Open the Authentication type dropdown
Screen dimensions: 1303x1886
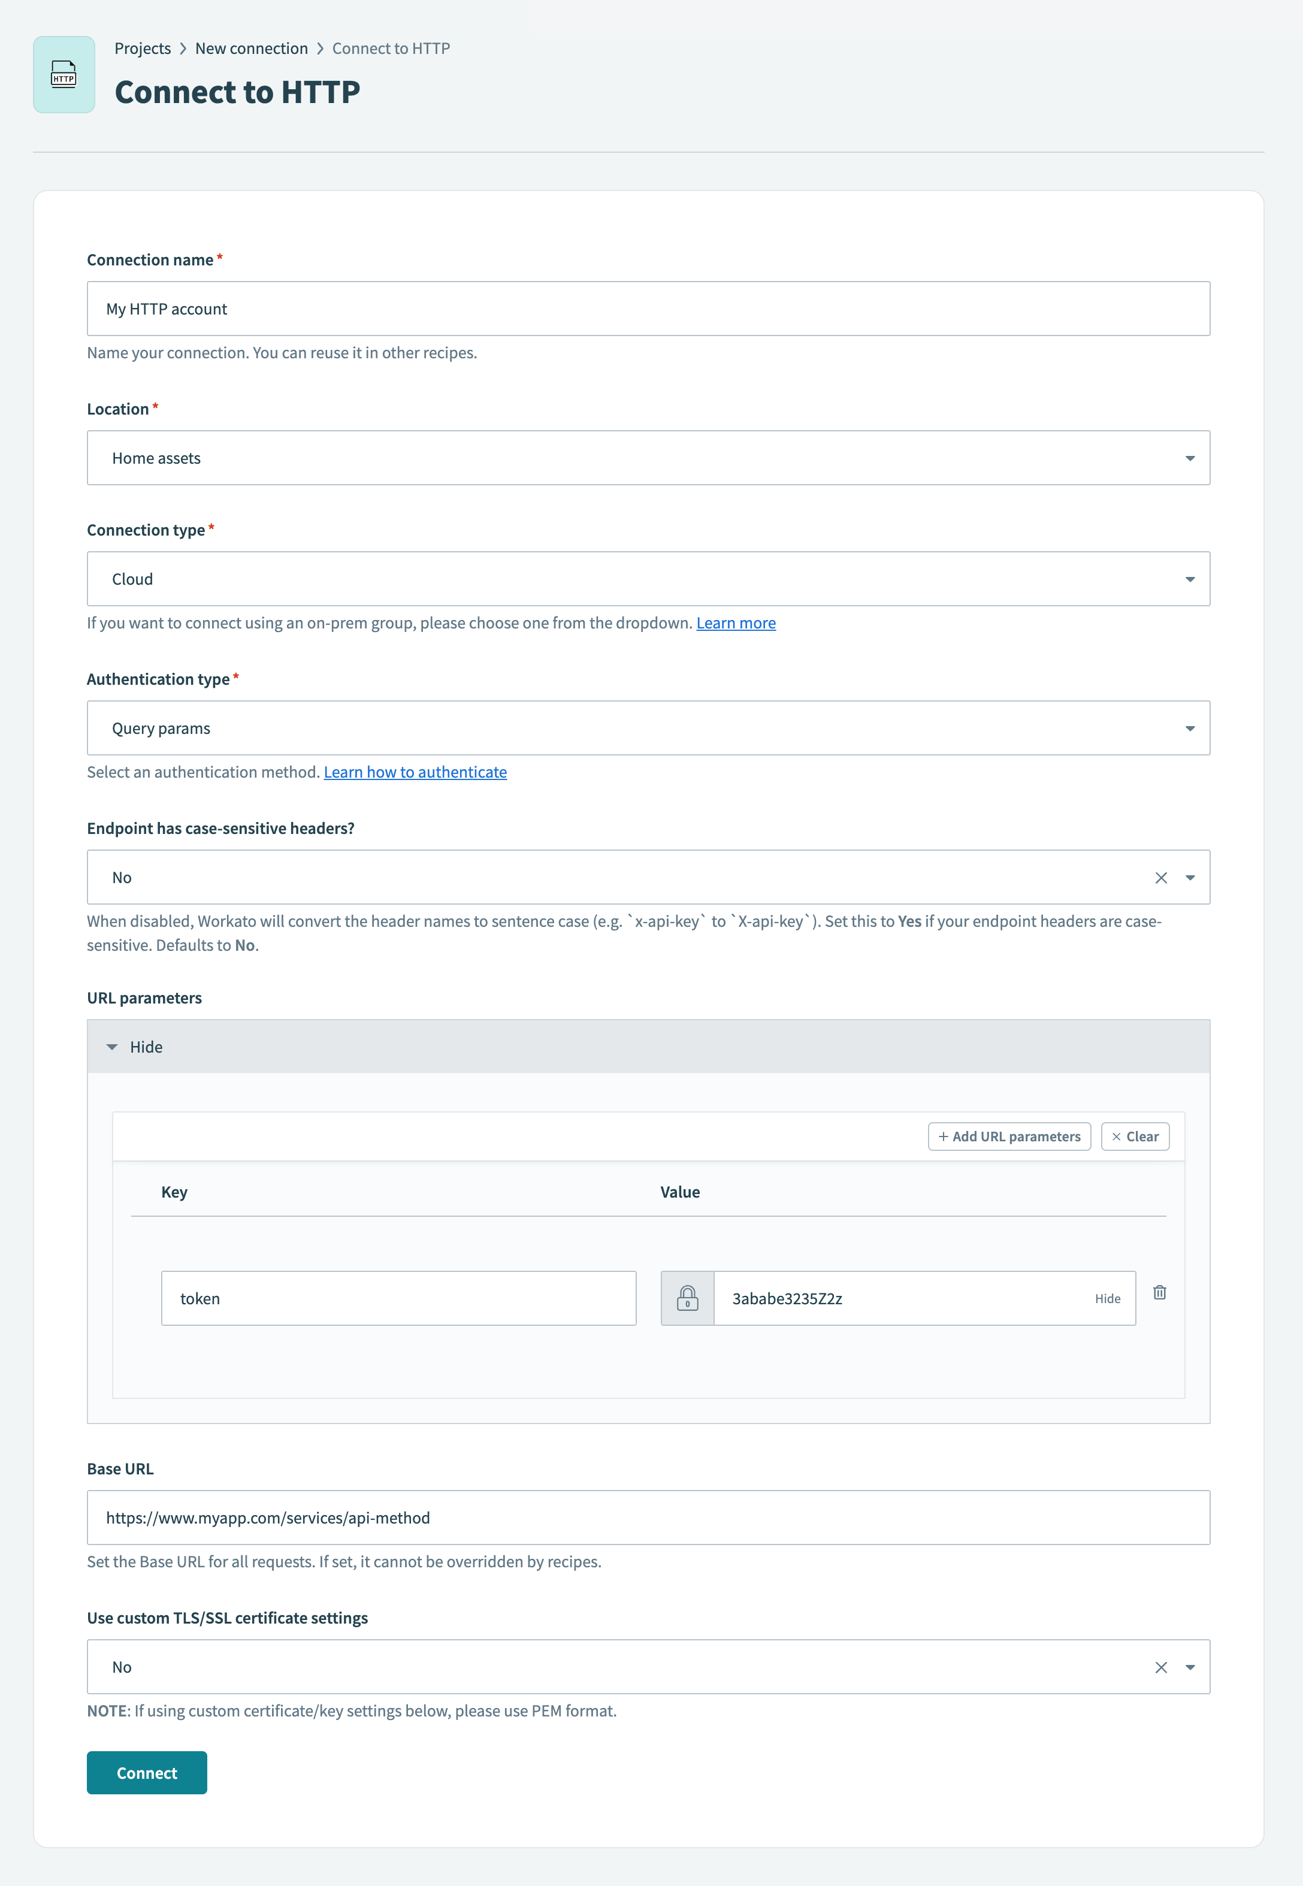coord(648,729)
